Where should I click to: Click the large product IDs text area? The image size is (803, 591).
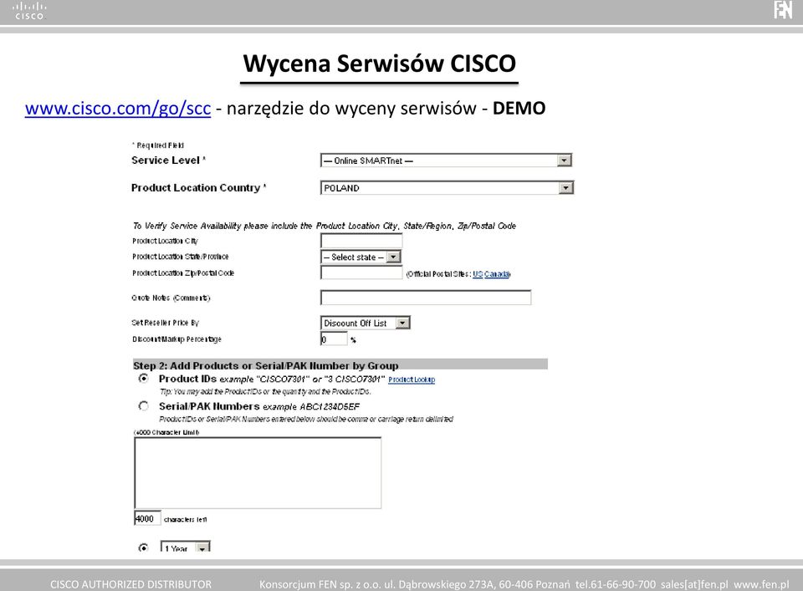(x=258, y=473)
